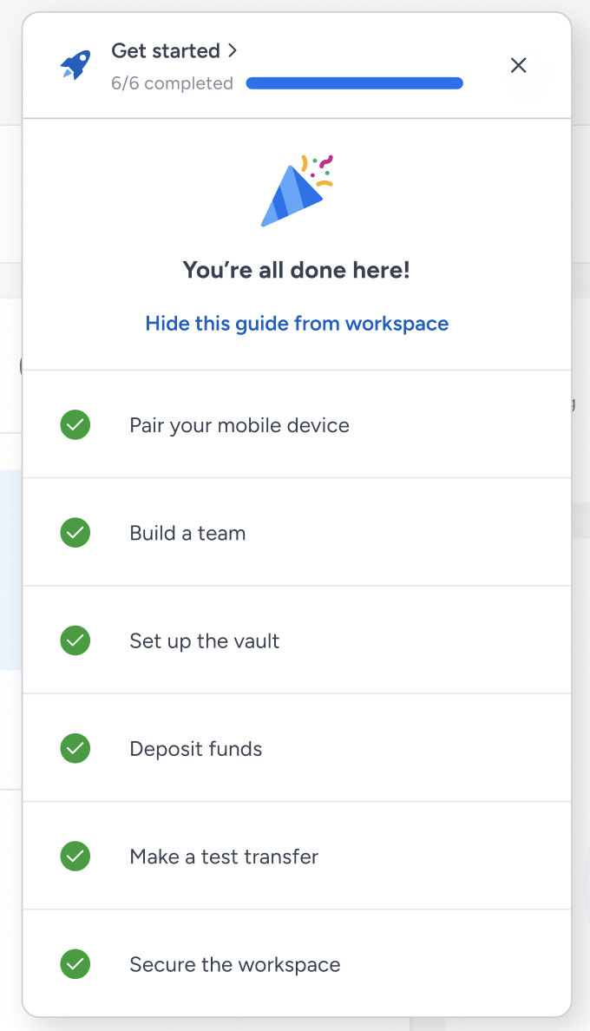Open the Secure the workspace step
Screen dimensions: 590x1031
pyautogui.click(x=235, y=964)
